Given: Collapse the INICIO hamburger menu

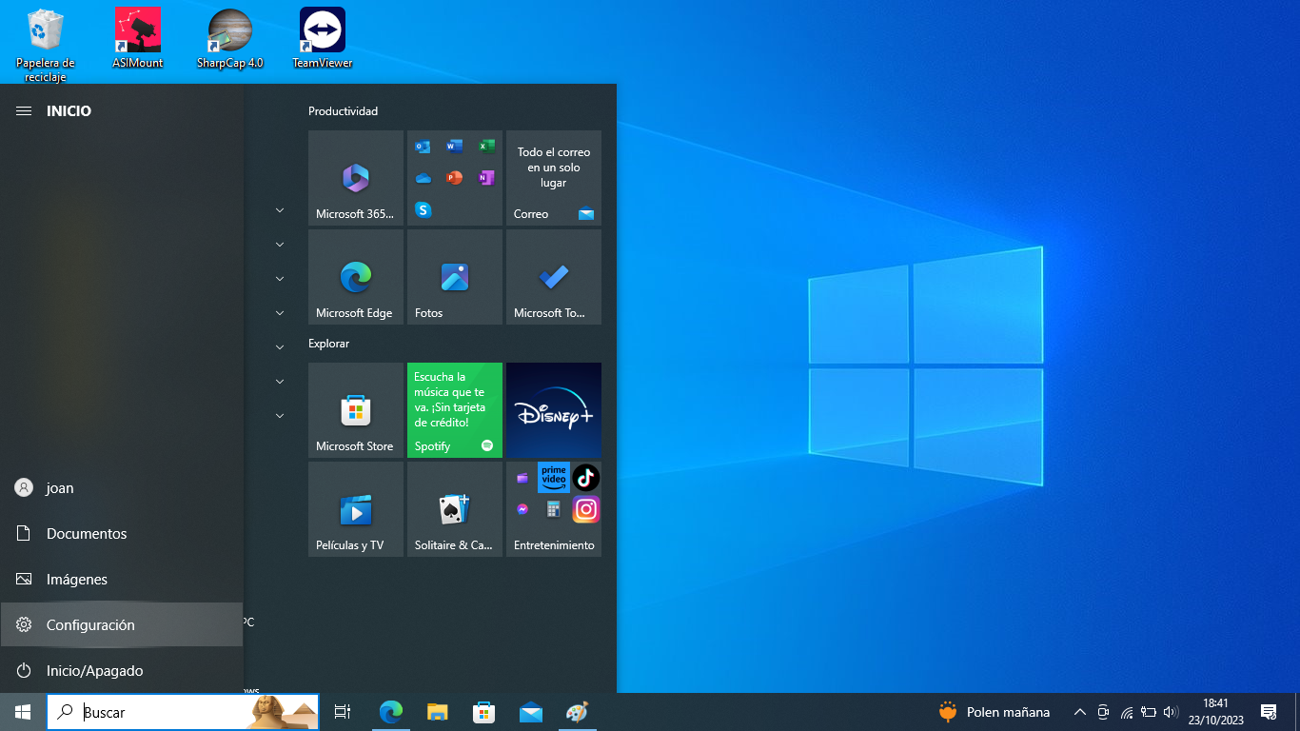Looking at the screenshot, I should tap(24, 111).
